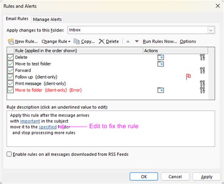224x184 pixels.
Task: Select the Move to folder error rule
Action: pos(48,90)
